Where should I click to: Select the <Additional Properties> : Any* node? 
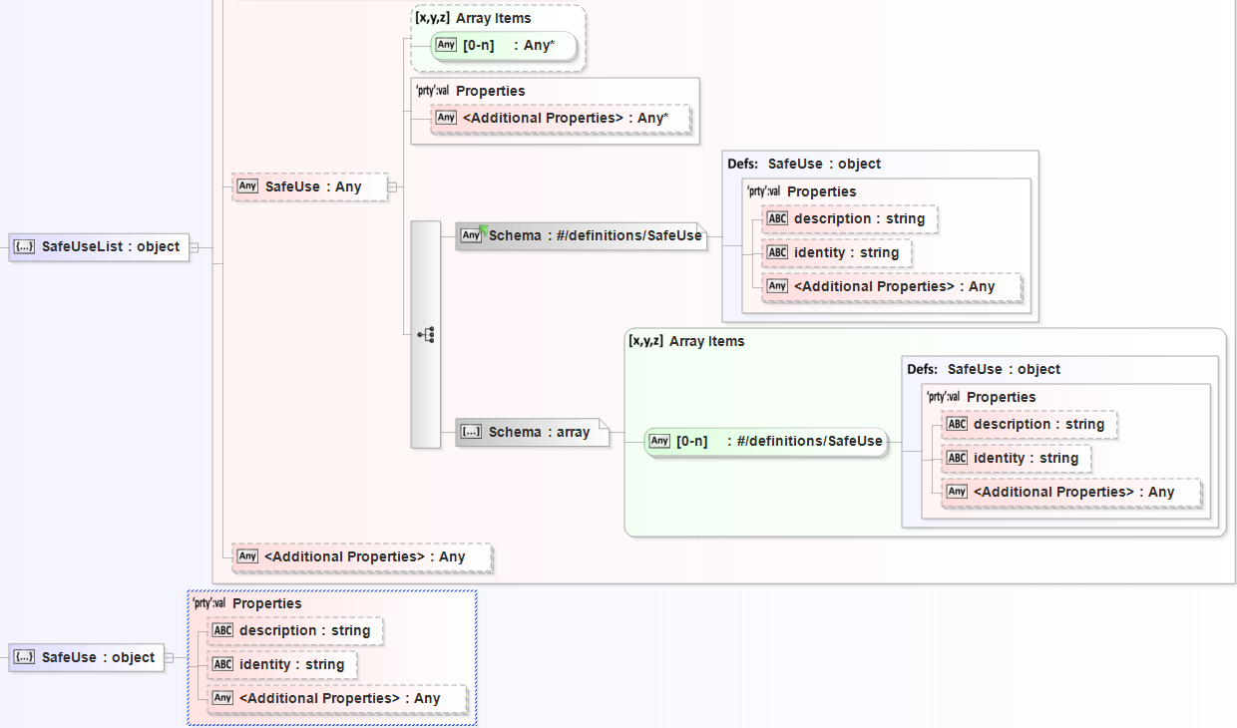coord(565,118)
